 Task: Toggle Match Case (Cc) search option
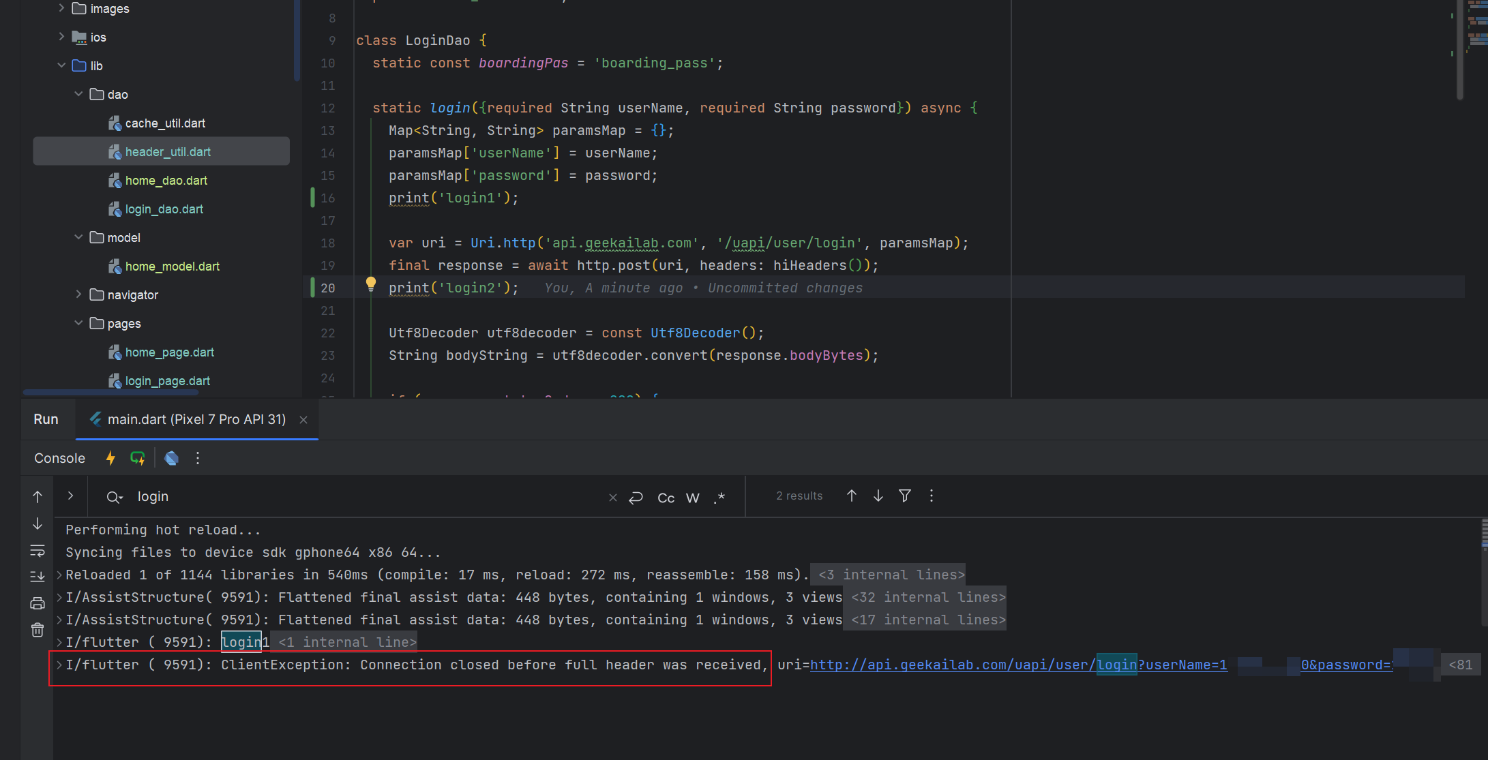click(666, 498)
